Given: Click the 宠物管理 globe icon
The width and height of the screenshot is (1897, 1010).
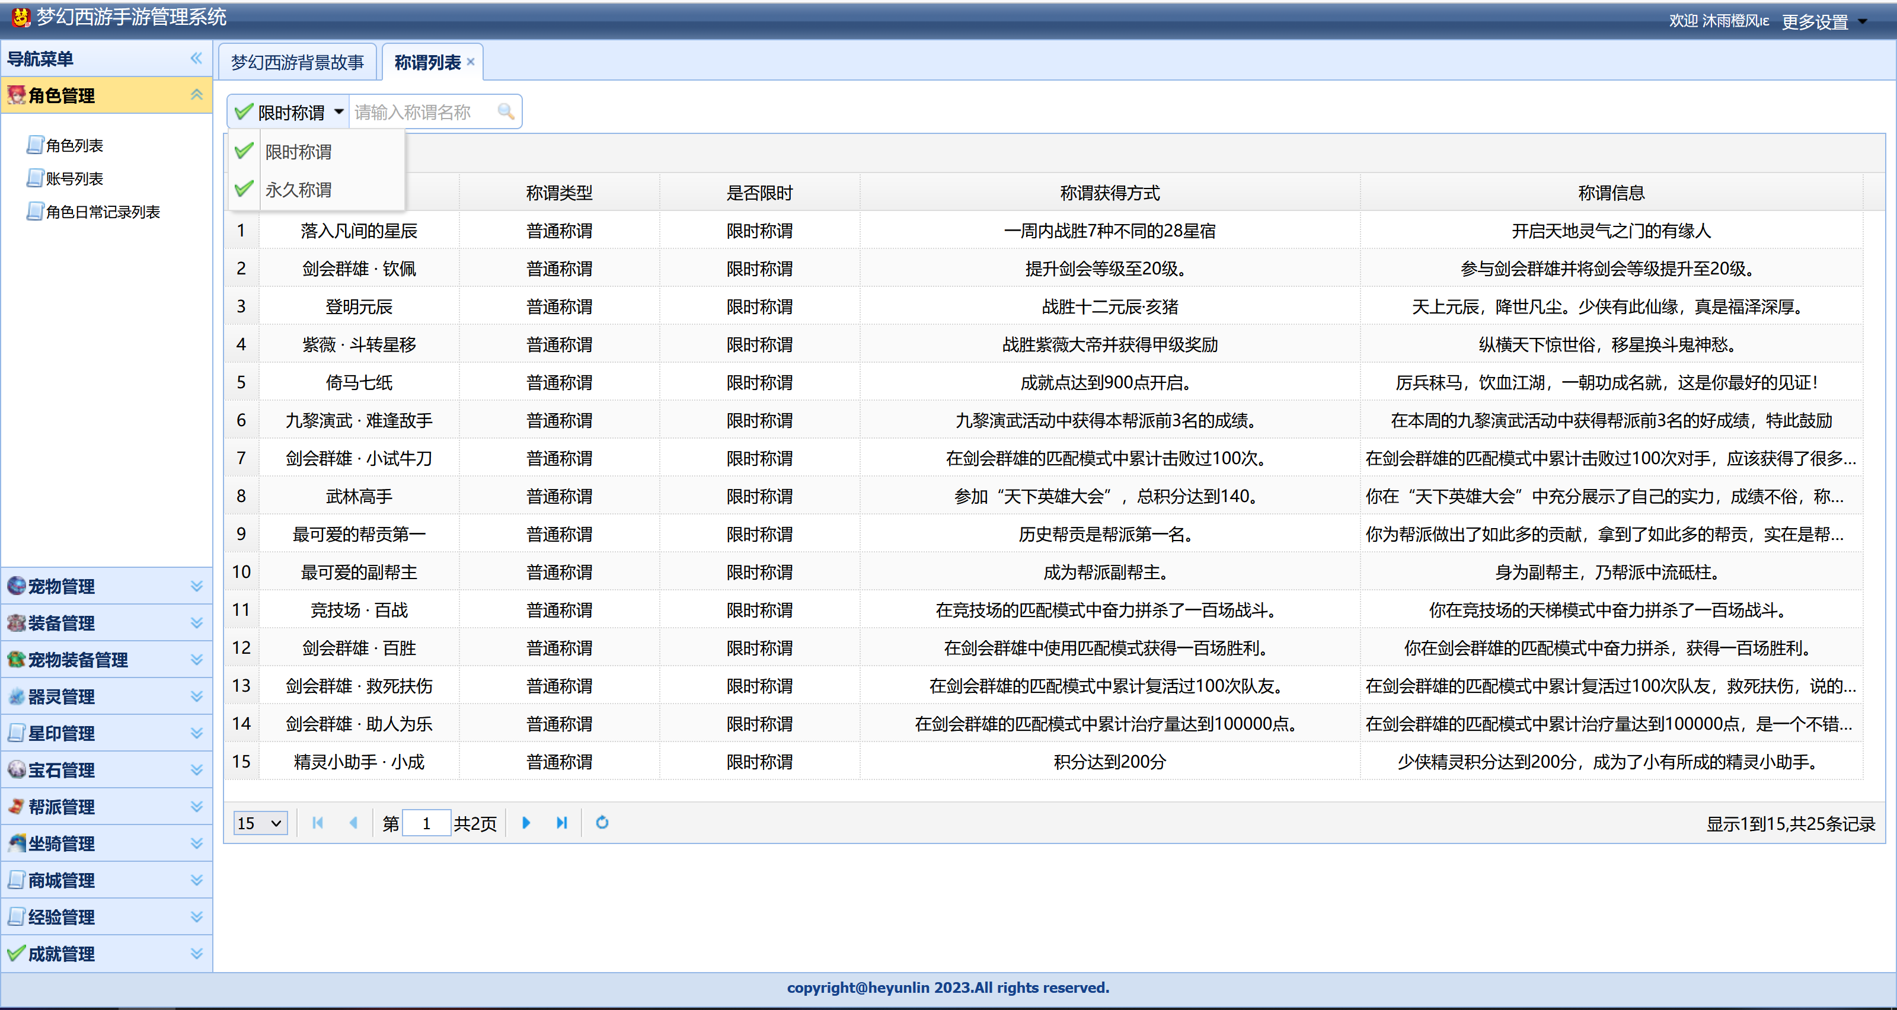Looking at the screenshot, I should click(16, 585).
